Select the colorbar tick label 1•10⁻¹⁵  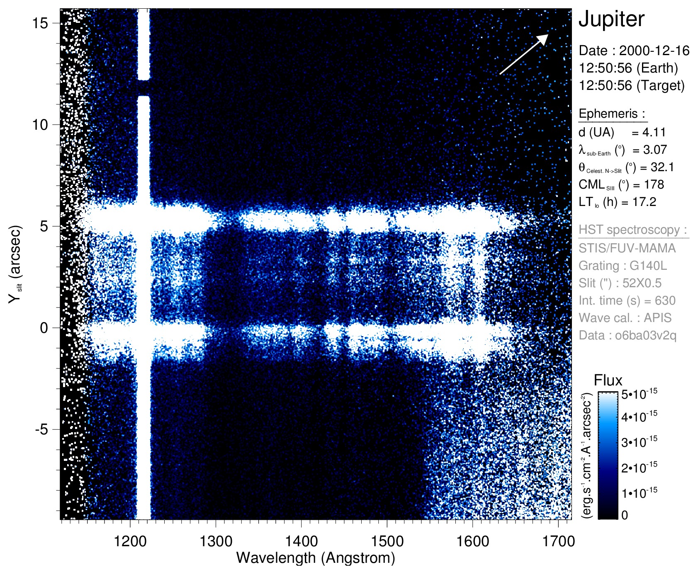[x=639, y=493]
